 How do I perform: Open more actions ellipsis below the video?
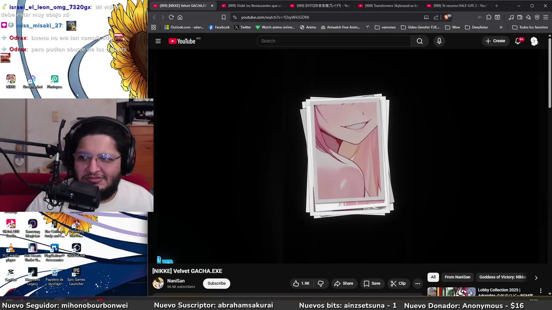417,283
